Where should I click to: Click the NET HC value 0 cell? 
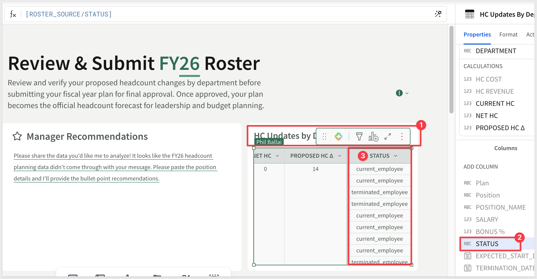point(265,169)
